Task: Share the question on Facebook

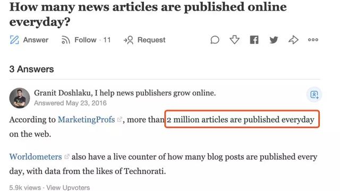Action: pyautogui.click(x=254, y=40)
